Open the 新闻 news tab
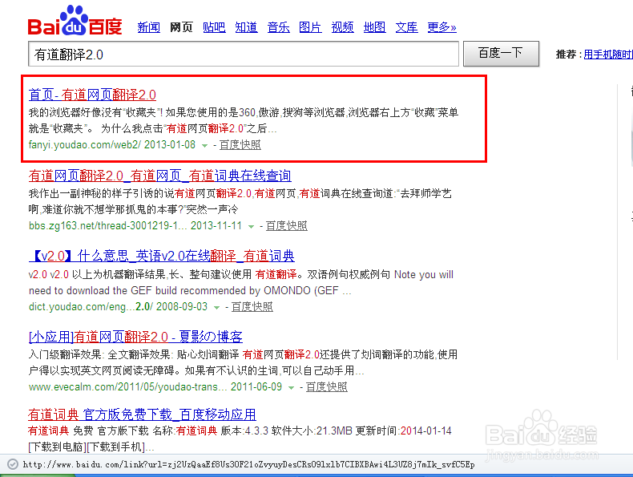The width and height of the screenshot is (633, 477). pos(148,27)
